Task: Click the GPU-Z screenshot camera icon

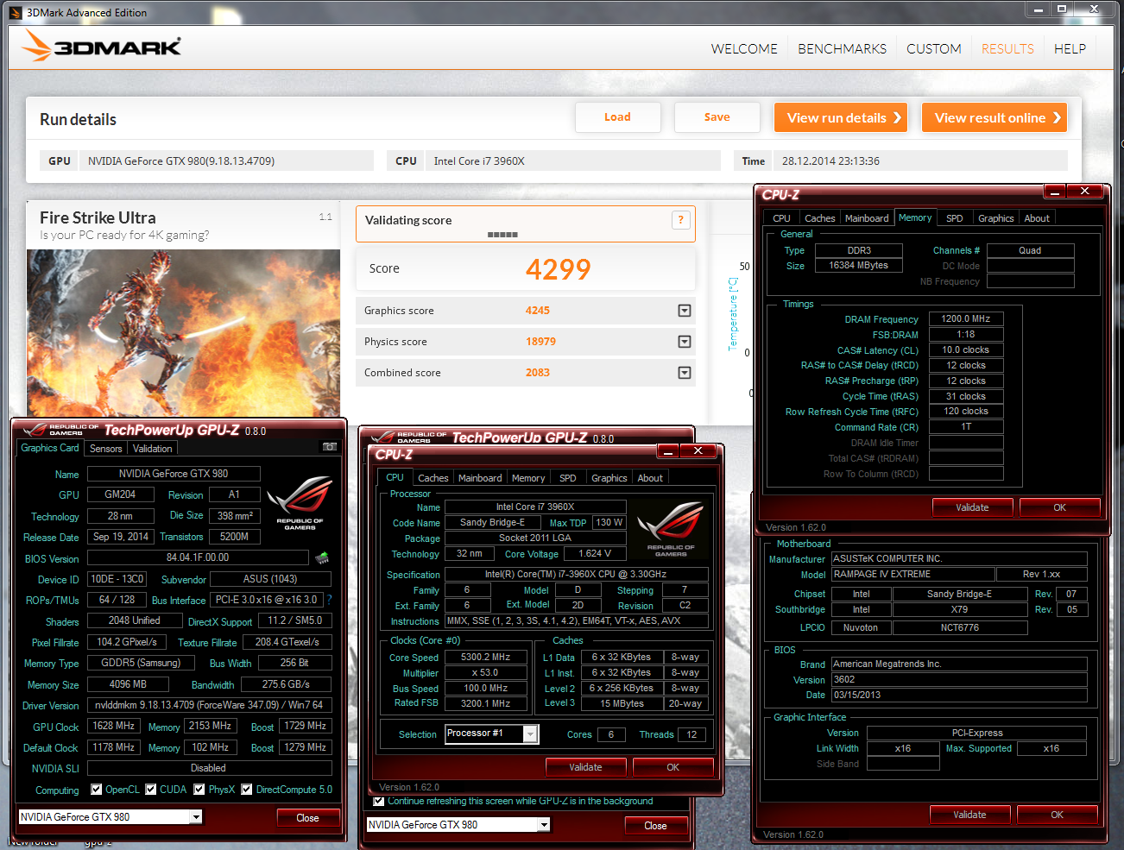Action: 329,447
